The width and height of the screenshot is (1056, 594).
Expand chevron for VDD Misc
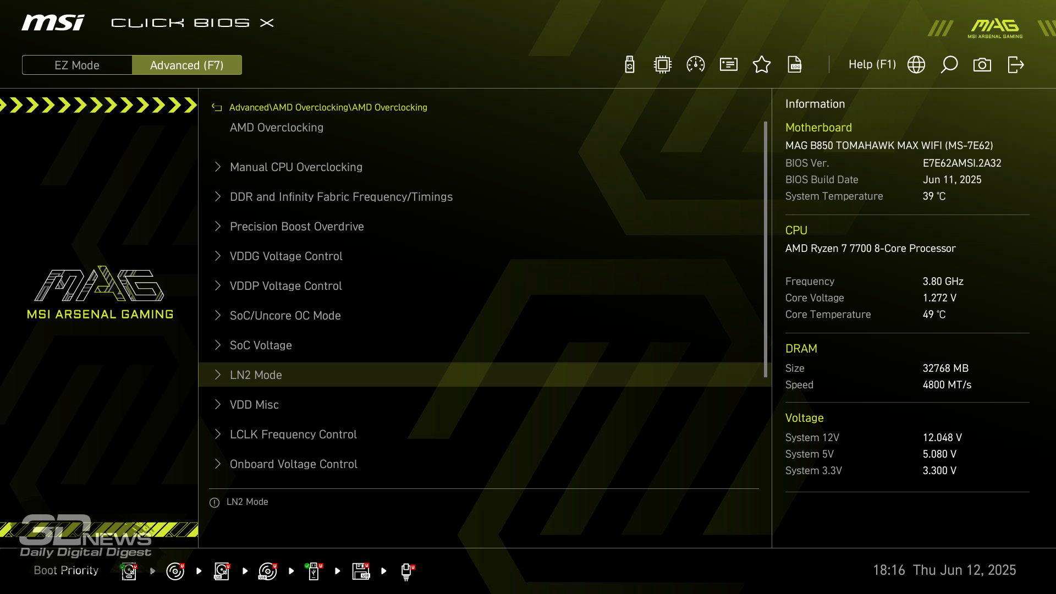click(218, 404)
